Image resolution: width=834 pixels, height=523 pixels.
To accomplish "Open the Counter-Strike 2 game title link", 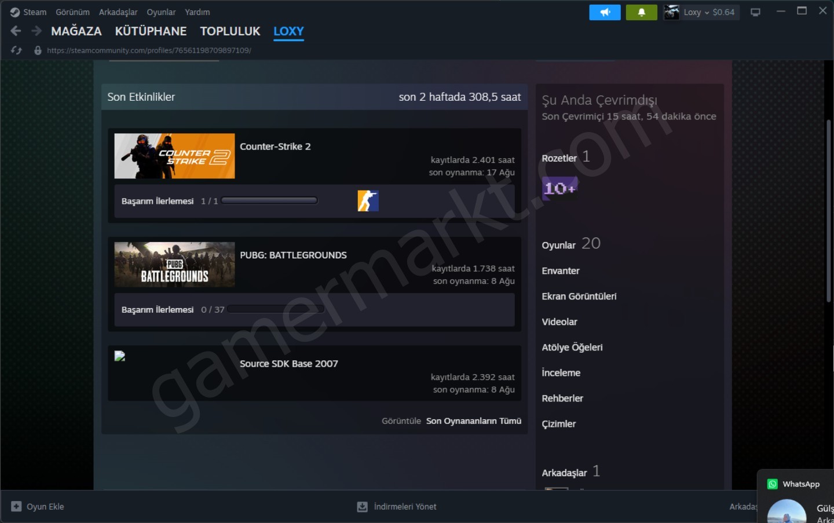I will 275,147.
